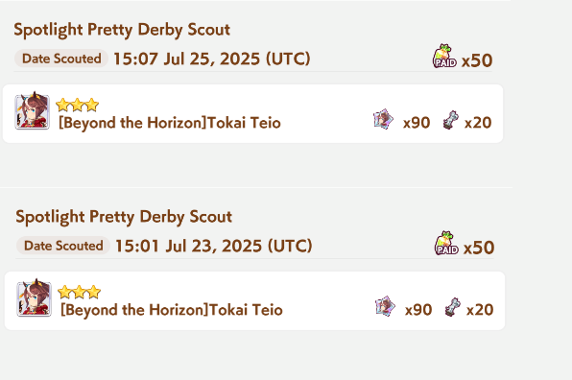
Task: Click Tokai Teio portrait in Jul 25 entry
Action: (32, 111)
